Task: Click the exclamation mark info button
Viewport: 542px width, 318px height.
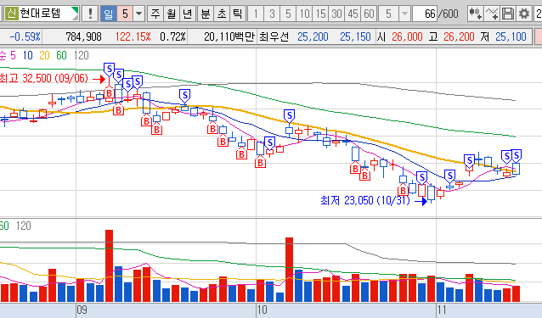Action: point(90,14)
